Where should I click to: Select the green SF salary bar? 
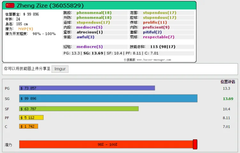pyautogui.click(x=79, y=109)
